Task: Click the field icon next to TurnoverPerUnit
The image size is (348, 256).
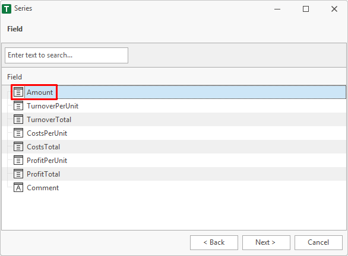Action: tap(18, 106)
